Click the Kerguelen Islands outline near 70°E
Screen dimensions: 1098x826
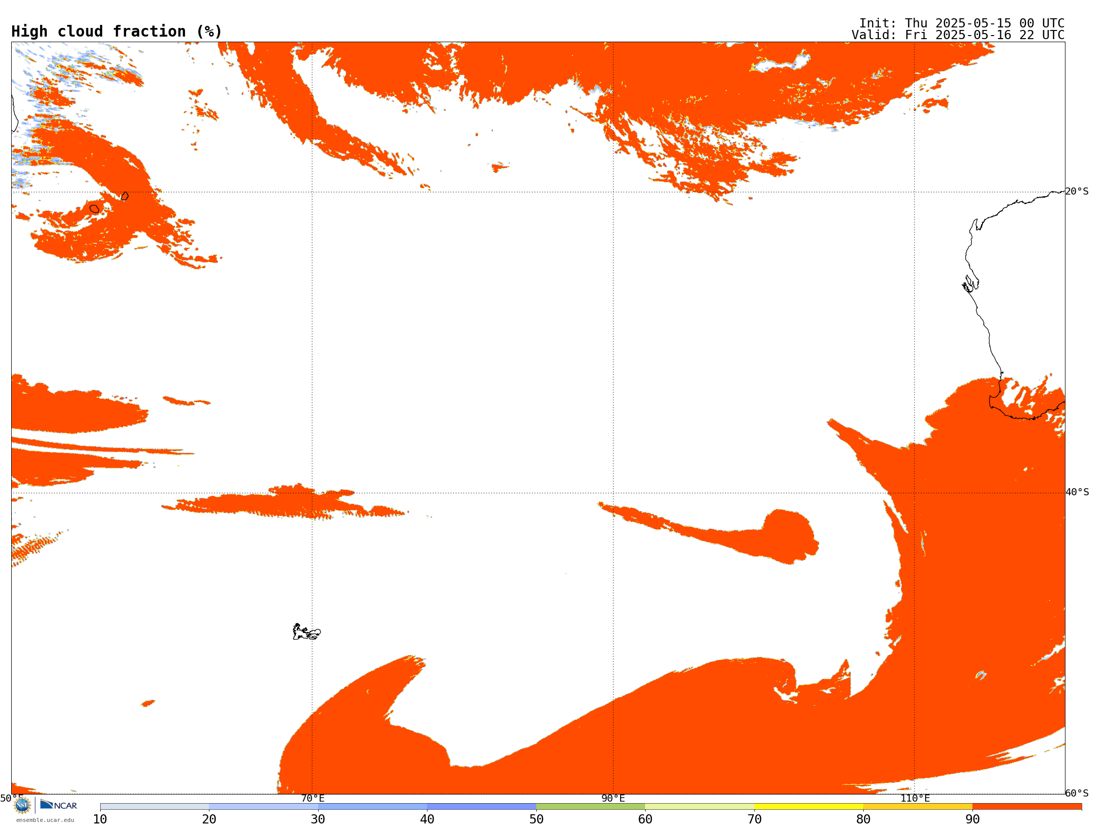tap(307, 632)
